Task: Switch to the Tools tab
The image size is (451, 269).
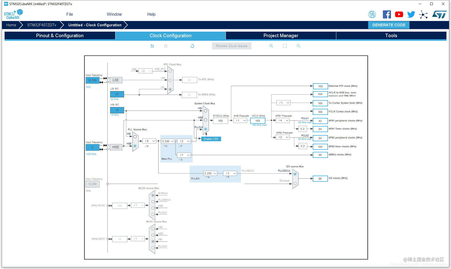Action: 391,36
